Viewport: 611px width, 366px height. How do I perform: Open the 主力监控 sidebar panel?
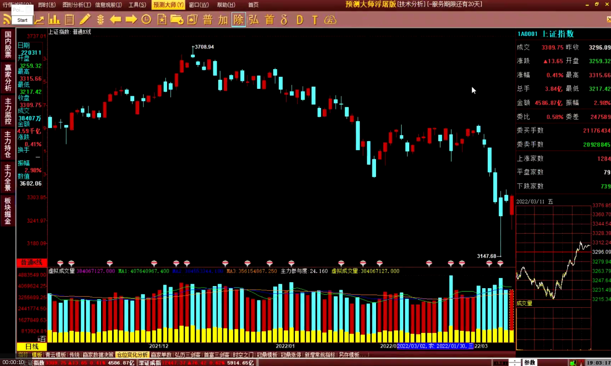[x=8, y=111]
